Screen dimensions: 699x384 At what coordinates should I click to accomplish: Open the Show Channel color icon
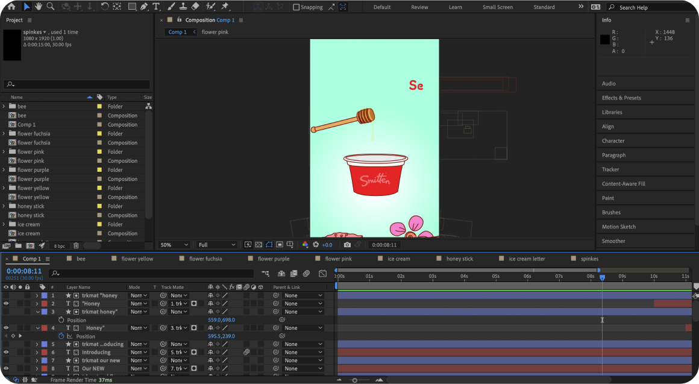click(305, 245)
